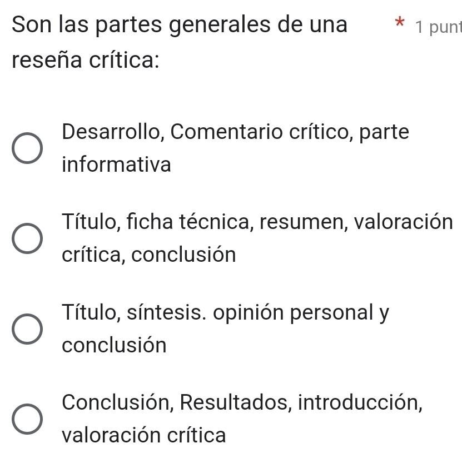This screenshot has height=453, width=462.
Task: Click the 'Desarrollo, Comentario crítico, parte' label line
Action: click(x=236, y=132)
